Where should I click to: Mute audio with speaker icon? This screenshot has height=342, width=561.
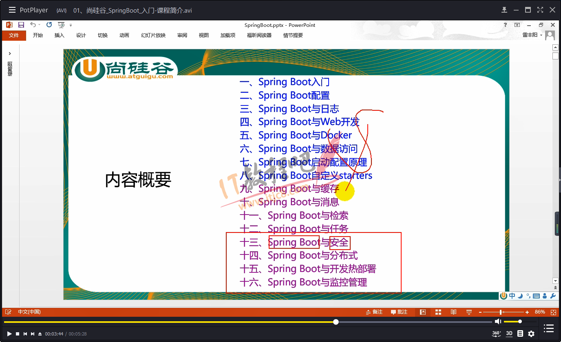point(498,322)
